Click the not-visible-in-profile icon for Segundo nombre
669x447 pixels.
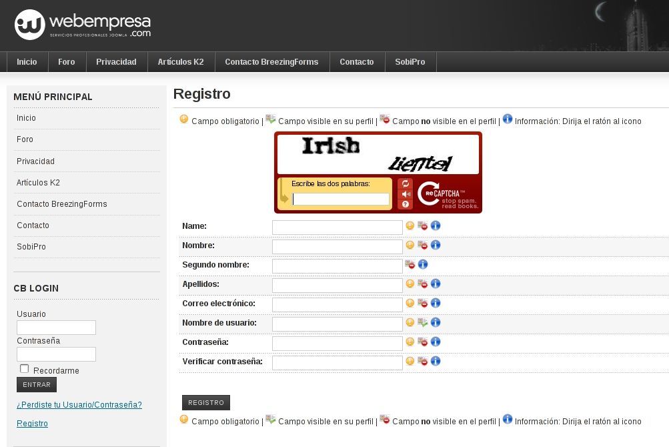pos(410,264)
